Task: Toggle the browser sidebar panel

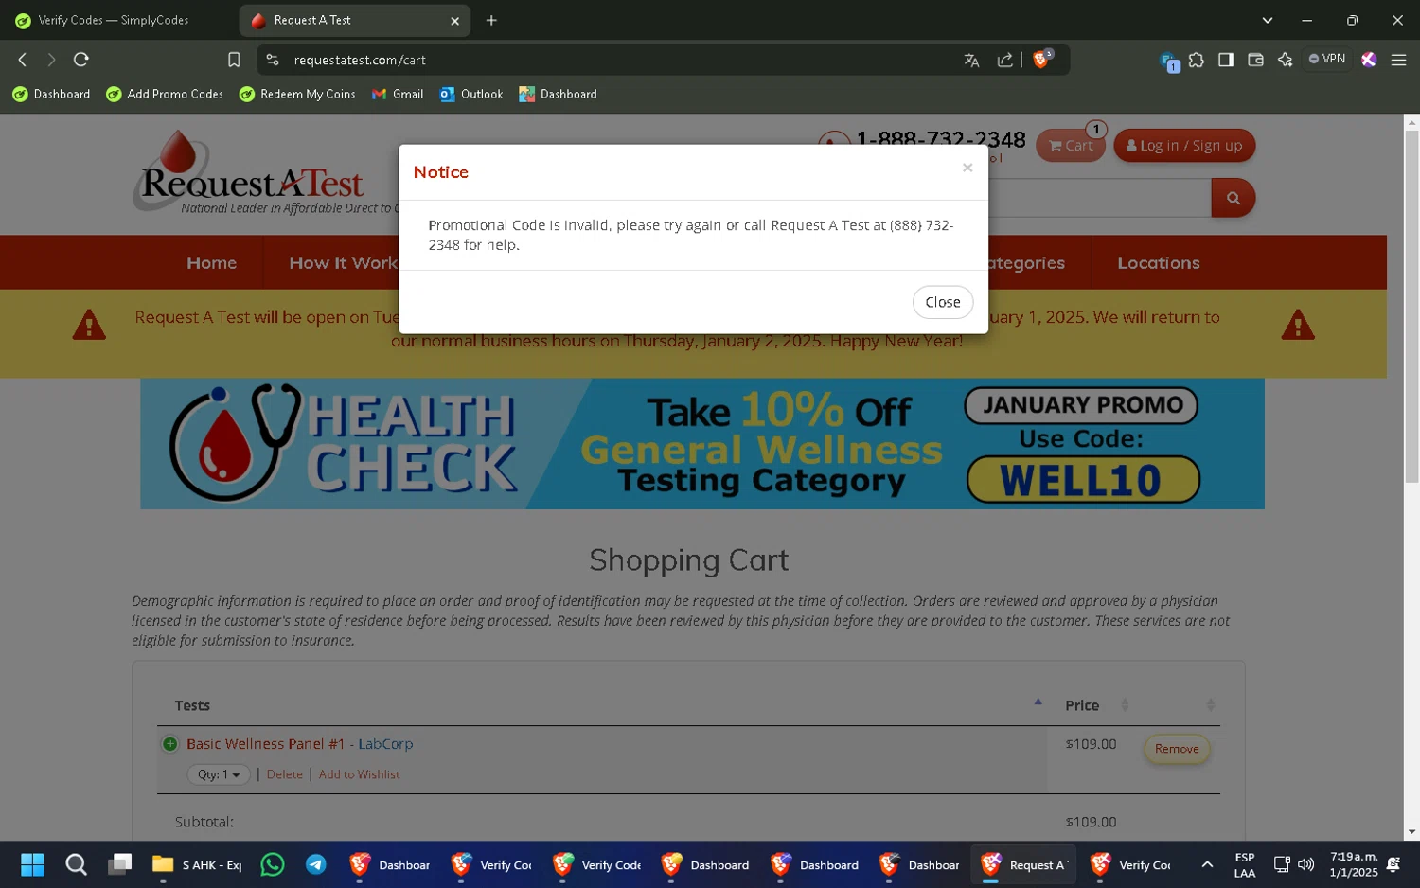Action: (x=1226, y=60)
